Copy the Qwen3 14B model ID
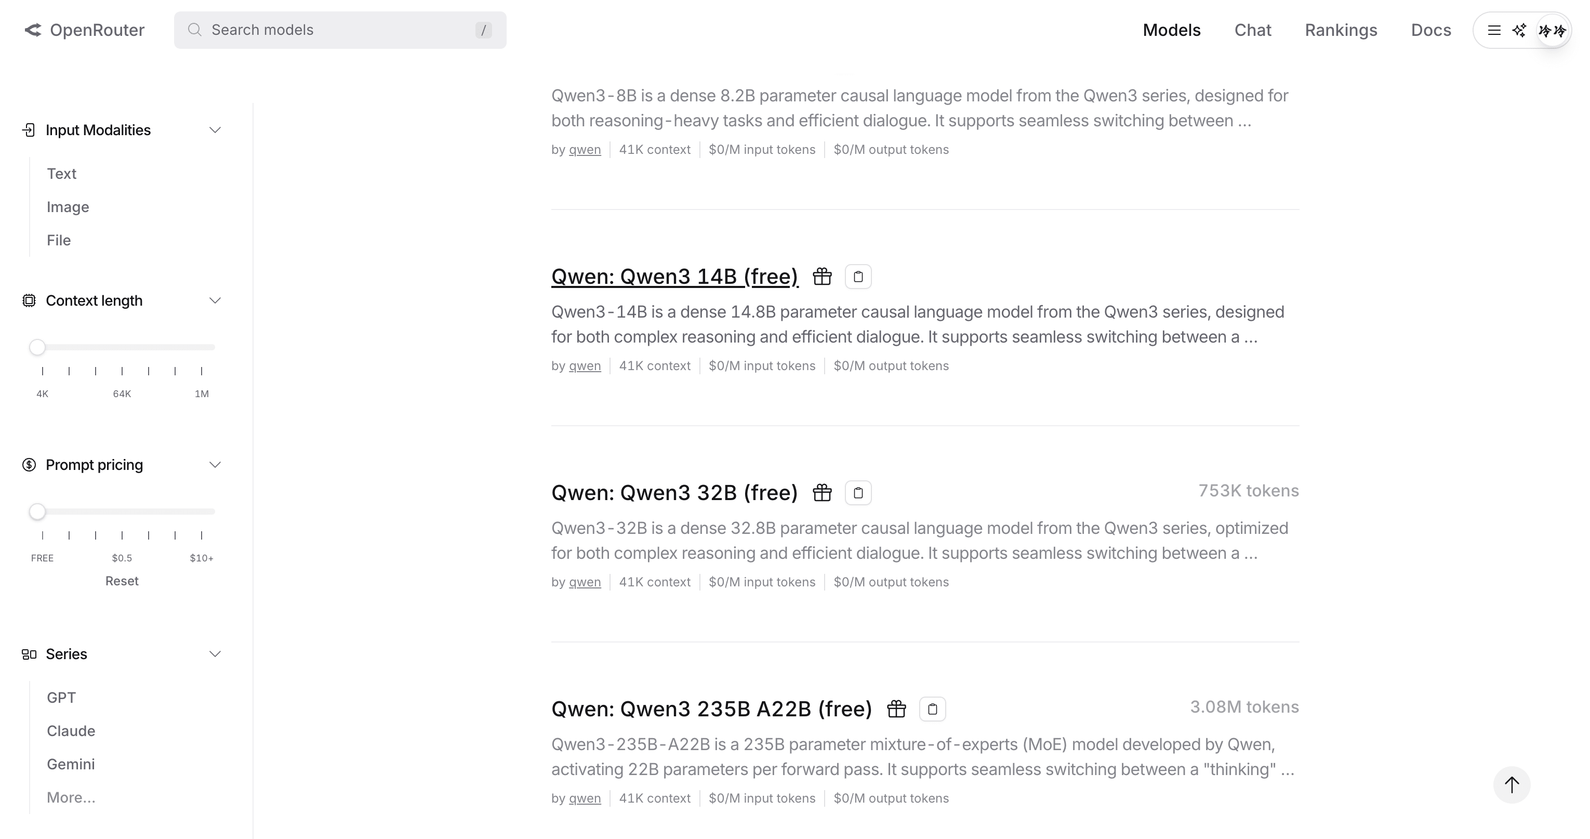 [x=858, y=277]
